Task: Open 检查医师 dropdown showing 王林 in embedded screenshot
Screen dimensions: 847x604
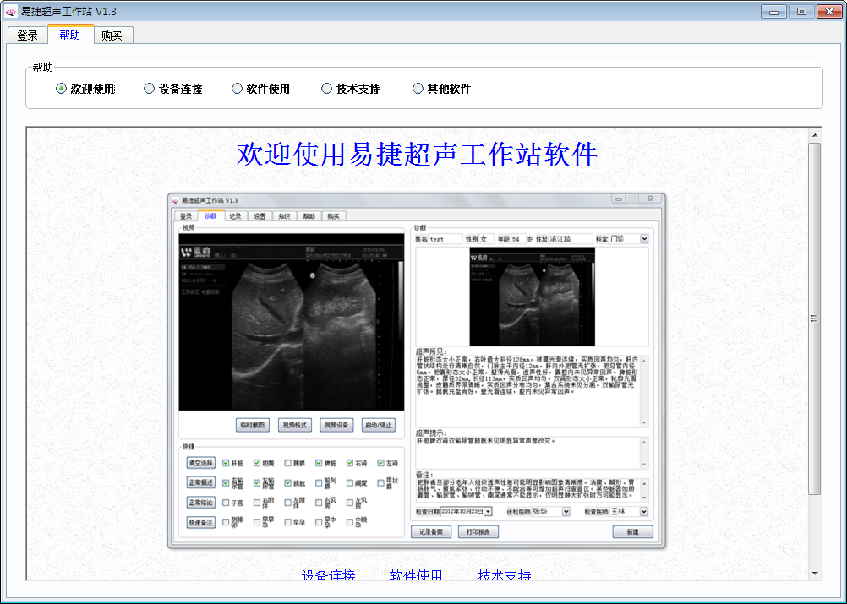Action: (x=644, y=511)
